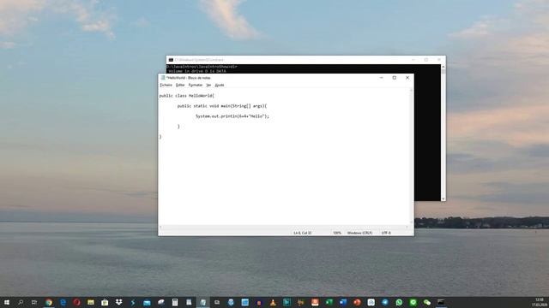Open WhatsApp from taskbar
Screen dimensions: 549x308
tap(399, 302)
